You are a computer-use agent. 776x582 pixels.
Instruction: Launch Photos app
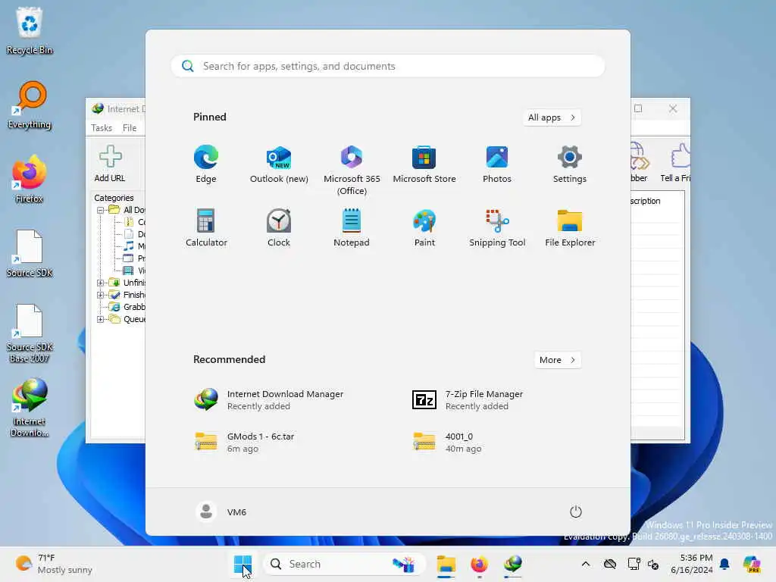[x=497, y=164]
